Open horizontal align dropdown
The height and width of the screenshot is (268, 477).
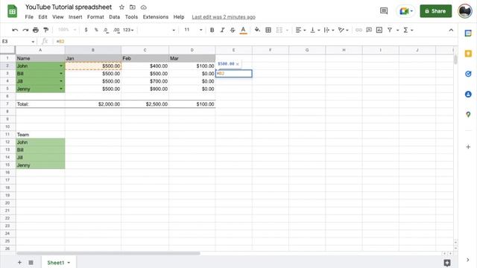[300, 30]
